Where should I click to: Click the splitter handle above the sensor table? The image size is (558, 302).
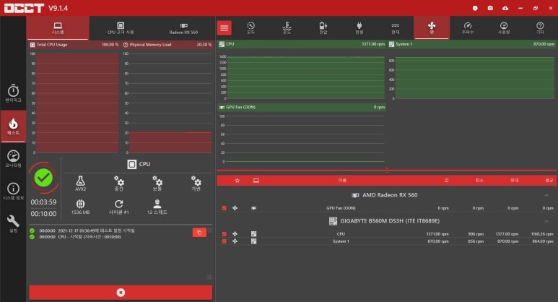(387, 171)
